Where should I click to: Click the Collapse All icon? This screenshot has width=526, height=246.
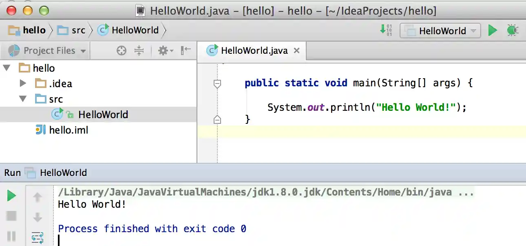tap(139, 51)
